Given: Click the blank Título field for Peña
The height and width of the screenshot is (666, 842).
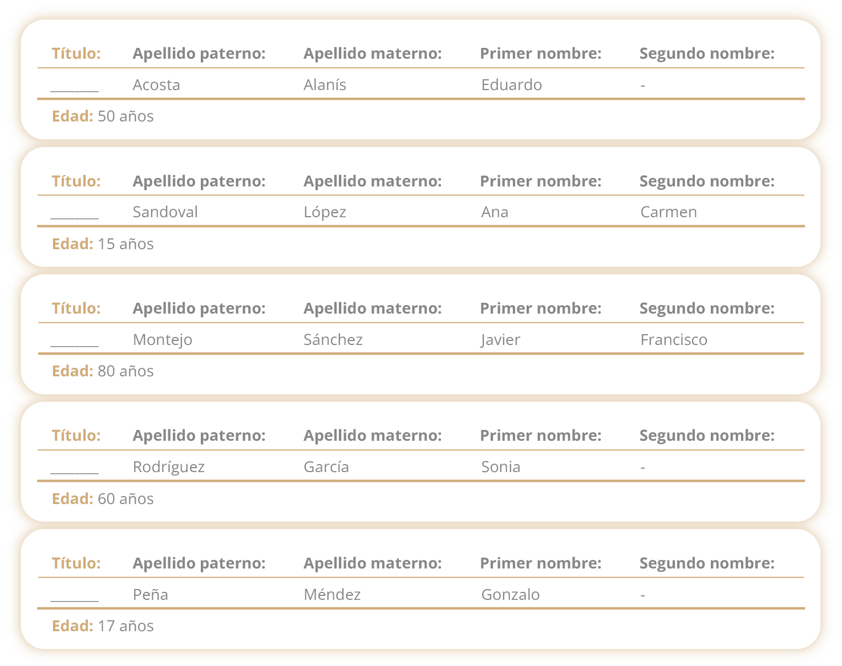Looking at the screenshot, I should coord(74,596).
